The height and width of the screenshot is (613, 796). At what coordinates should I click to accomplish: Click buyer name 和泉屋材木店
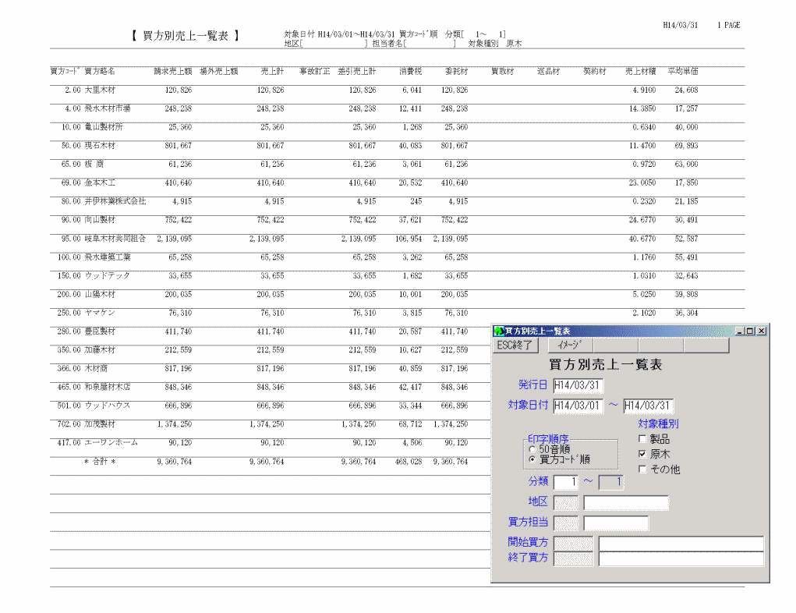tap(108, 387)
